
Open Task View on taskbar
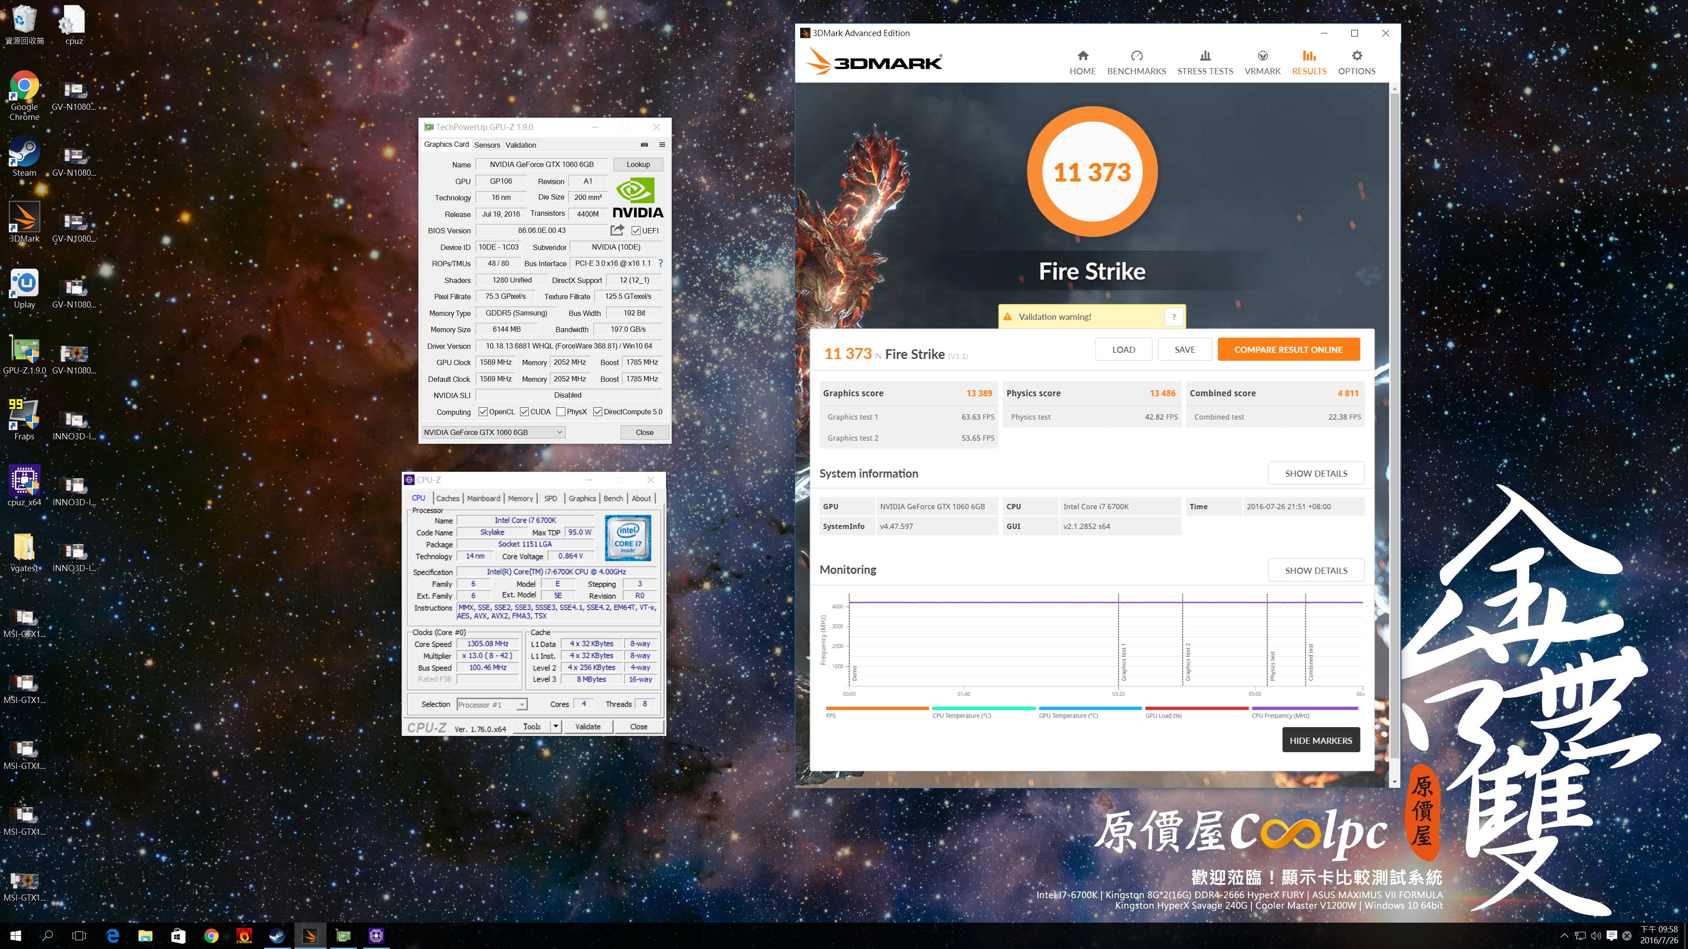79,936
